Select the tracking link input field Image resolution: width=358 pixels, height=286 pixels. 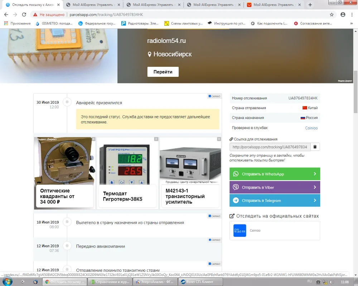click(270, 147)
